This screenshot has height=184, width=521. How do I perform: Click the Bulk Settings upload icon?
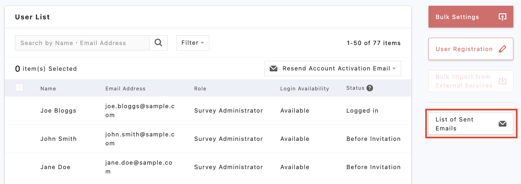tap(502, 17)
